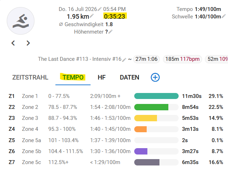228x169 pixels.
Task: Edit Schwelle threshold pace pencil icon
Action: [224, 16]
